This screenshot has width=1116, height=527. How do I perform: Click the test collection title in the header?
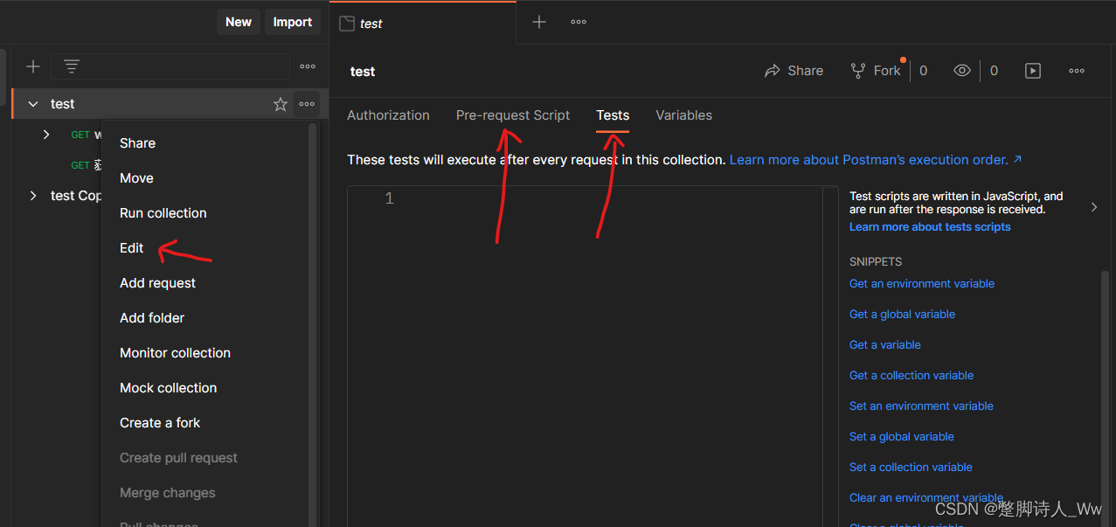coord(363,72)
